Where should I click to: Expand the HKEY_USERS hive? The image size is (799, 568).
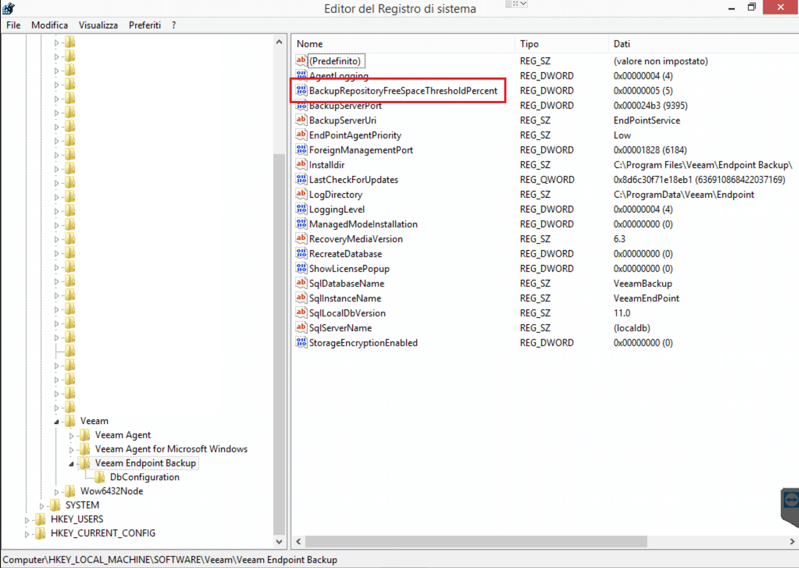pos(27,520)
